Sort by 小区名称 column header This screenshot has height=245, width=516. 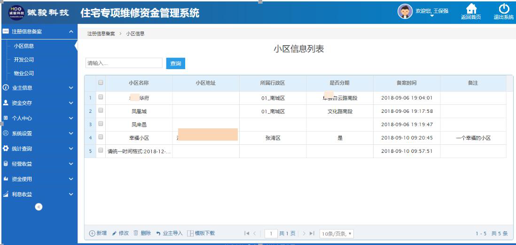139,83
